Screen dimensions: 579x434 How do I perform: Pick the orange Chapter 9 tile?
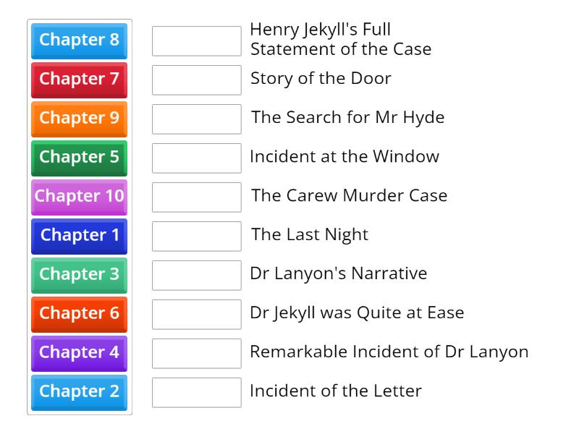coord(79,118)
